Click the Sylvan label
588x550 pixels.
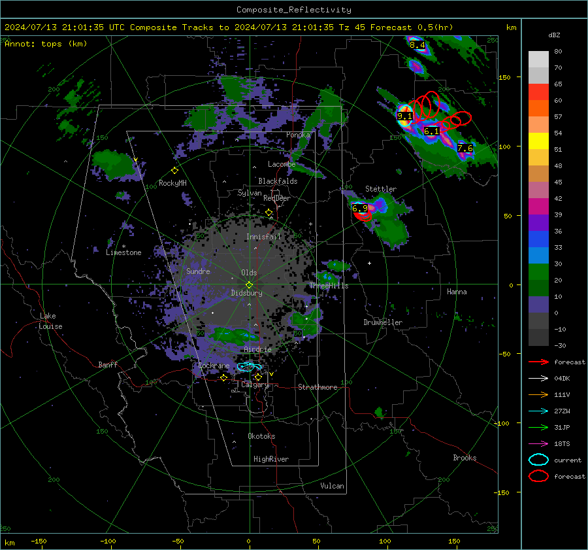tap(250, 193)
